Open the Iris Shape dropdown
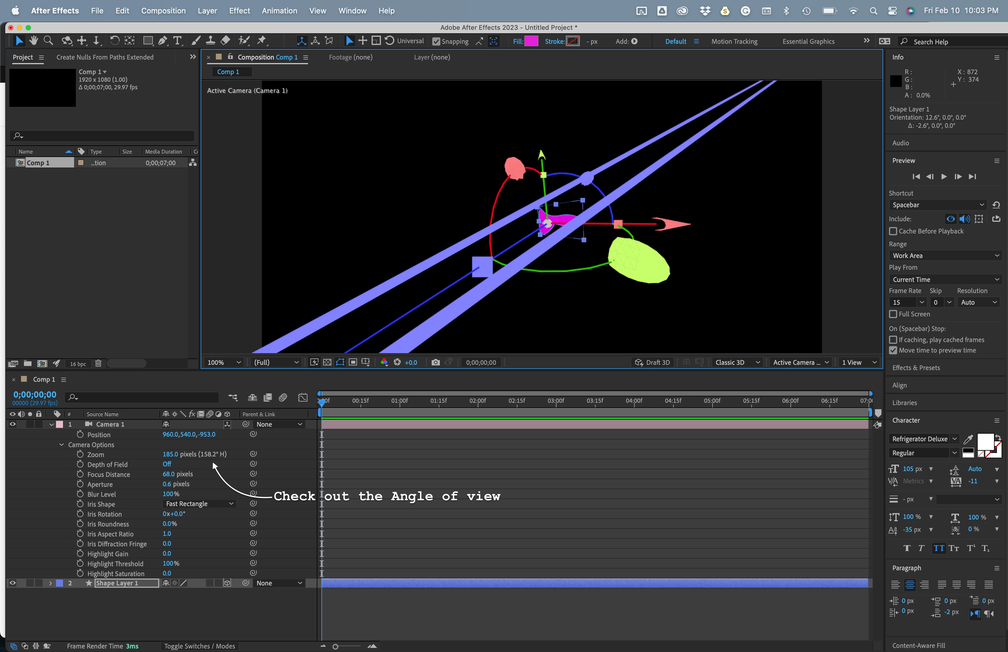 pos(199,504)
